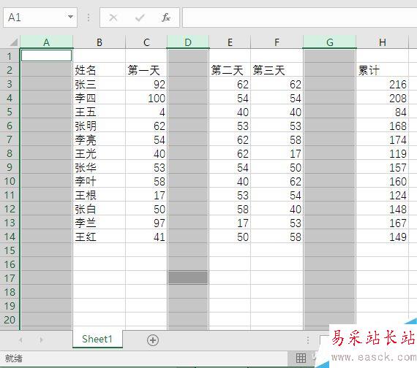Select the cell containing 张白
Image resolution: width=417 pixels, height=368 pixels.
(99, 209)
